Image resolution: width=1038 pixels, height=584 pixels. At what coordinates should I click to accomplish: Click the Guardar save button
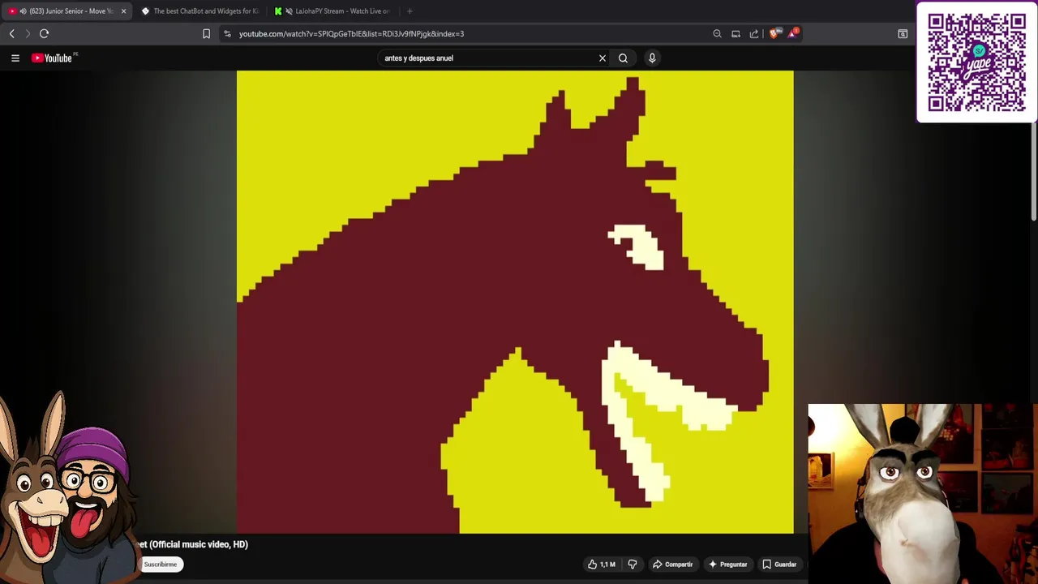[x=779, y=565]
